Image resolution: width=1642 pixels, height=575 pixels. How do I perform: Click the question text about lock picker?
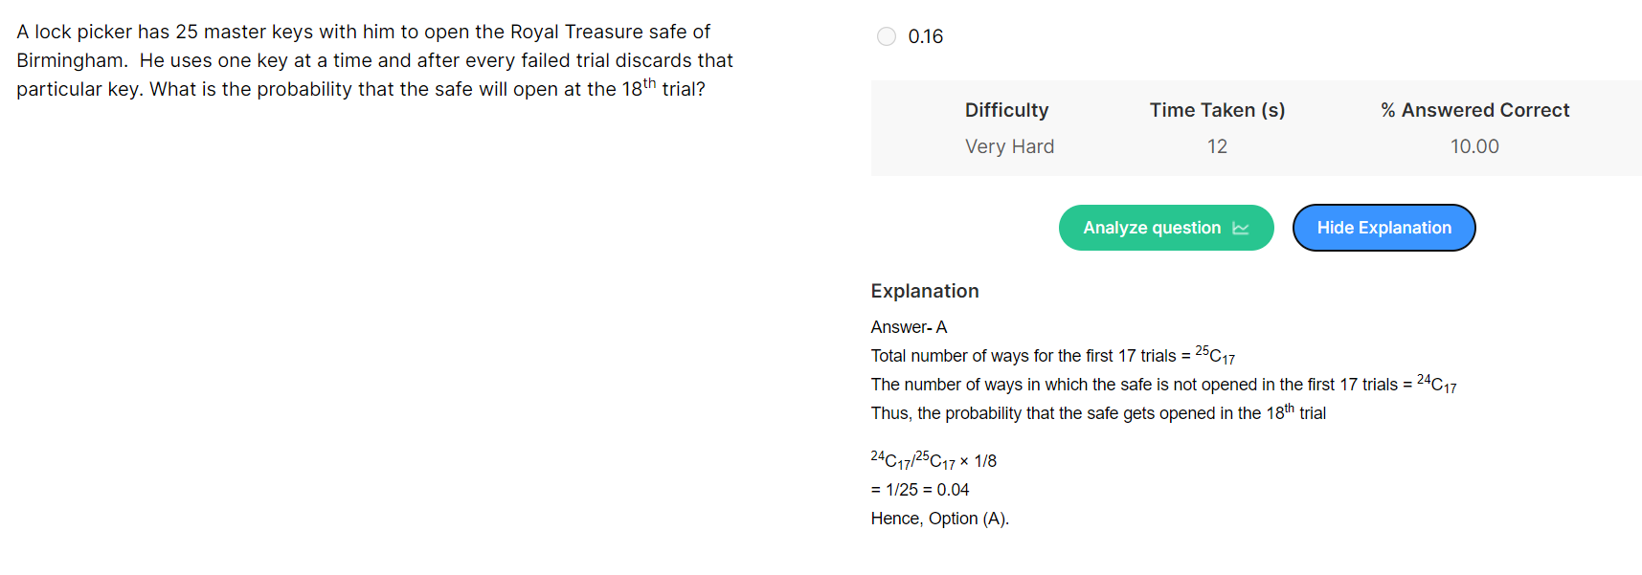(x=374, y=59)
